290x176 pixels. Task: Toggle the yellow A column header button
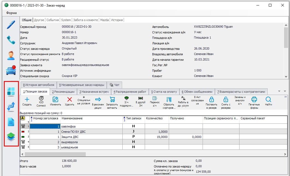[23, 118]
